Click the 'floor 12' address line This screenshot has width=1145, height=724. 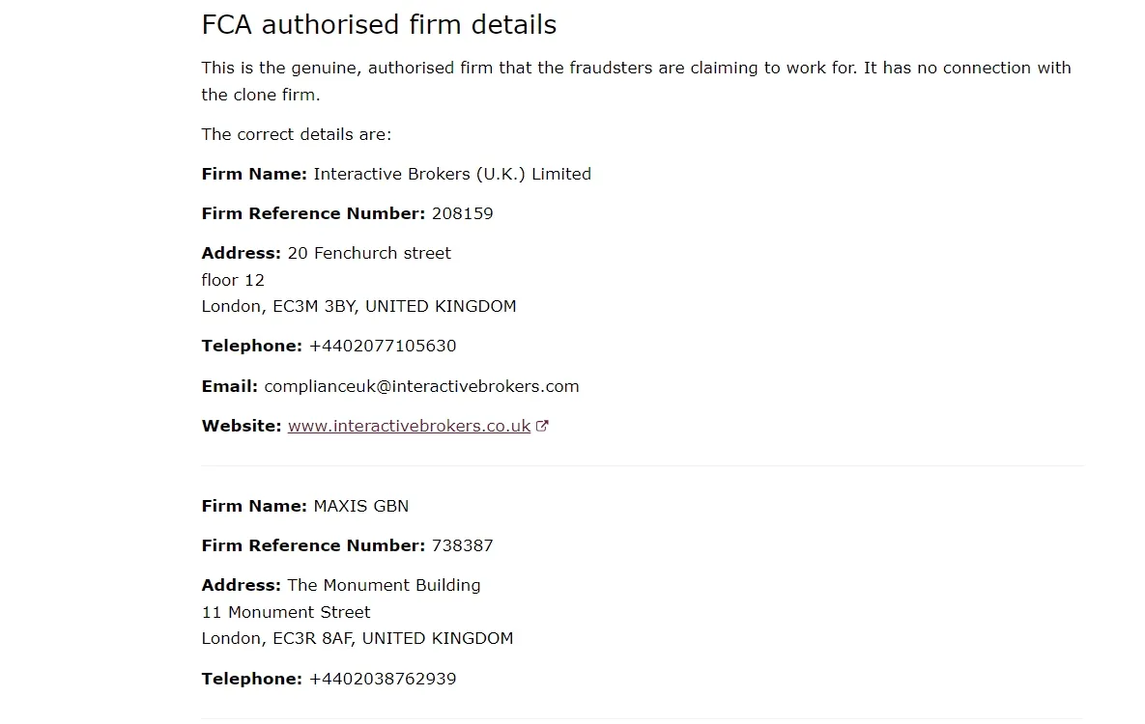[233, 280]
